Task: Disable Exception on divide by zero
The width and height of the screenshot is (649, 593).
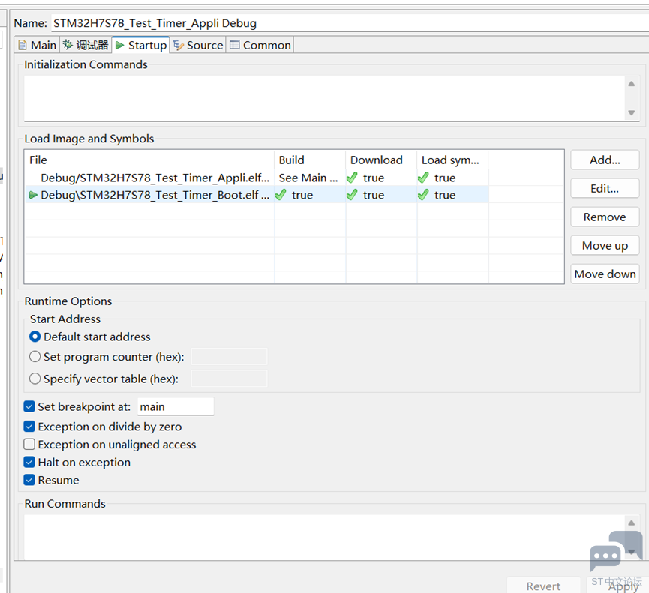Action: tap(29, 427)
